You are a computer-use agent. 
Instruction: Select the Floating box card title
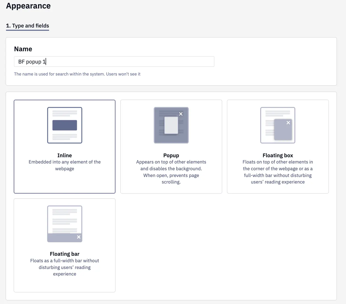(x=278, y=155)
